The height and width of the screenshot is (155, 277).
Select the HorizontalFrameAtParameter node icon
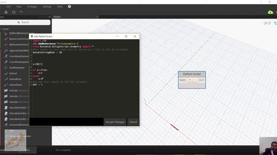6,125
